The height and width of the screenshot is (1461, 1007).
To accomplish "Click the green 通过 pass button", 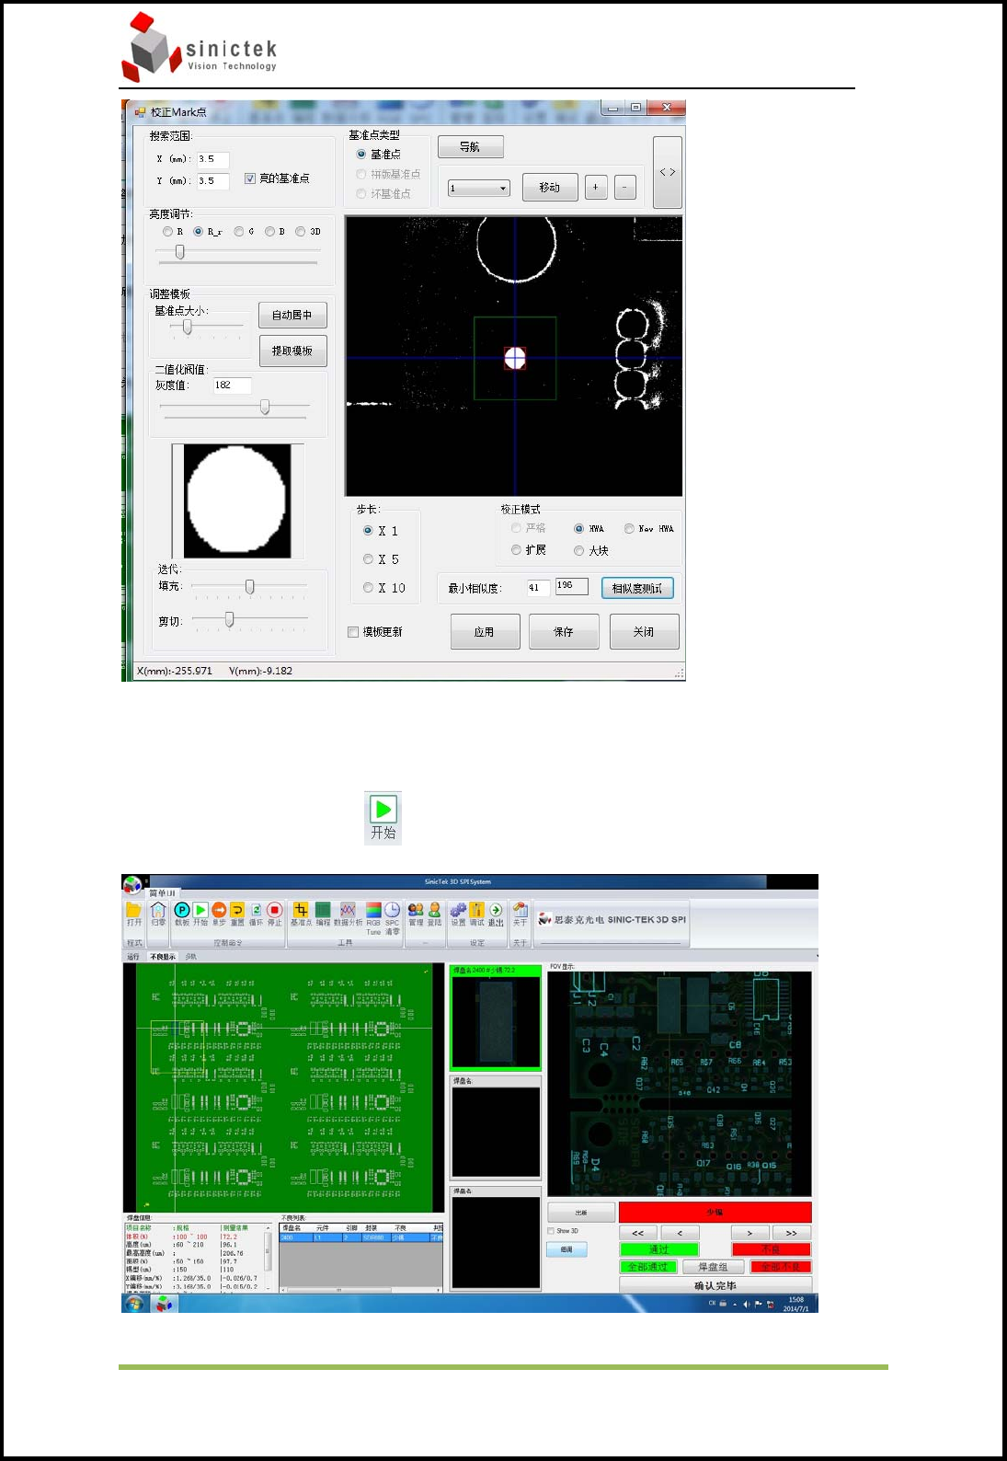I will (659, 1249).
